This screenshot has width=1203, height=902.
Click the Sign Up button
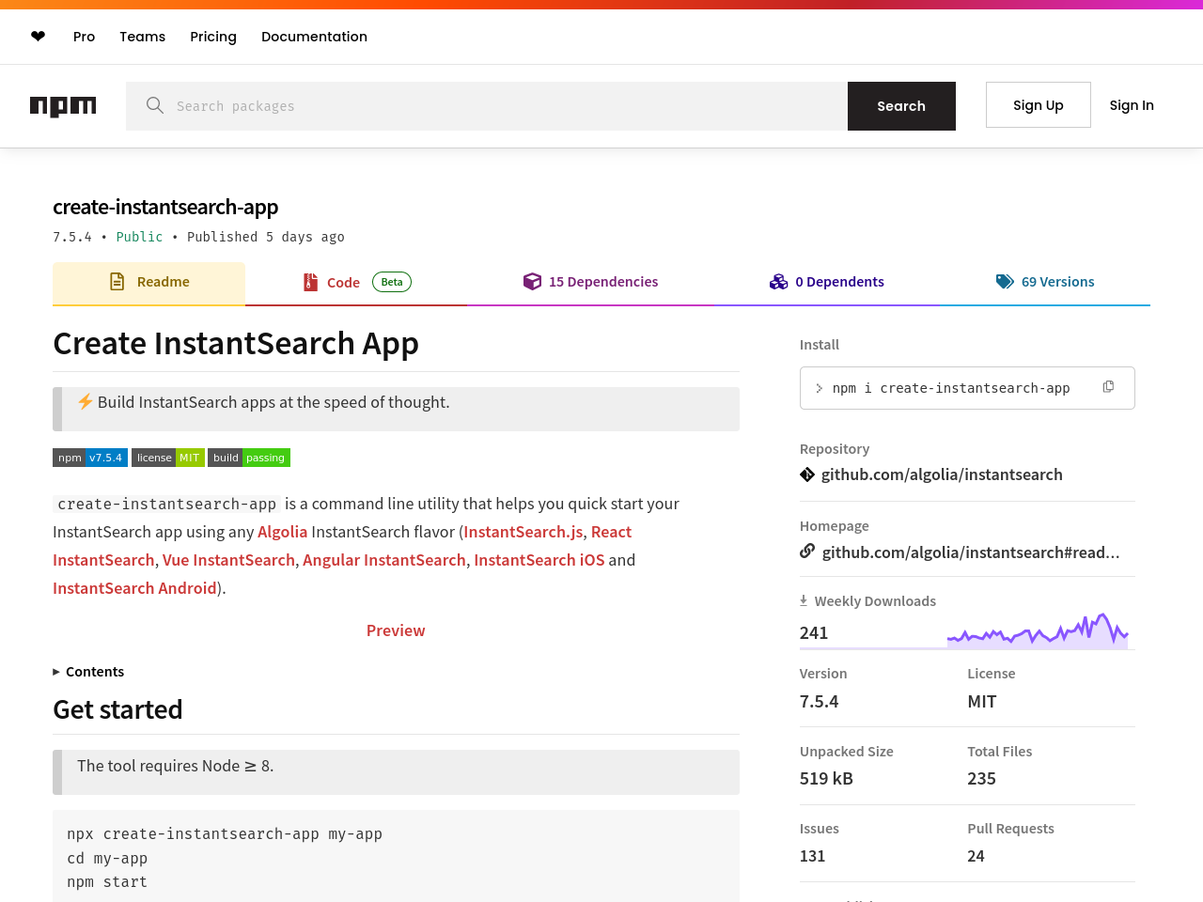click(1039, 105)
